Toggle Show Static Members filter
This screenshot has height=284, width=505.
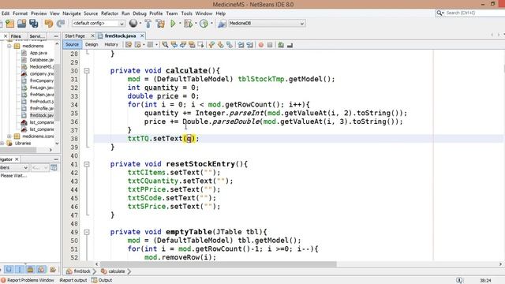click(19, 269)
